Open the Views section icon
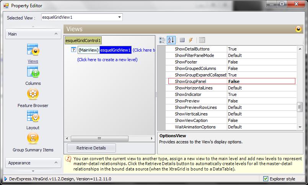 click(x=33, y=49)
